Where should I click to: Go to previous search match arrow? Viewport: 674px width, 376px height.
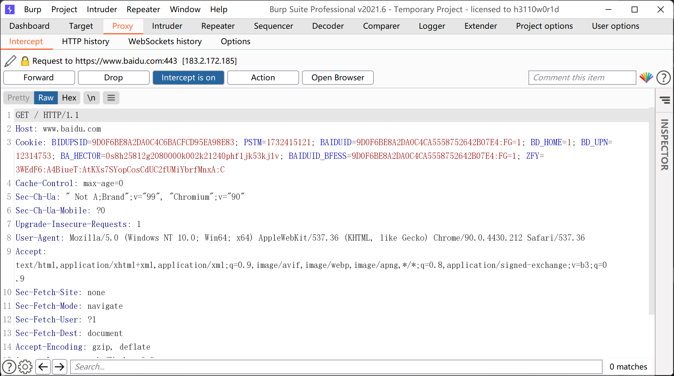pyautogui.click(x=43, y=367)
